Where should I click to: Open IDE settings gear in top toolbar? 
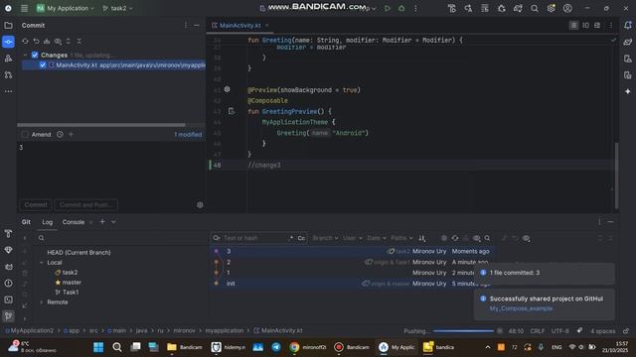pos(551,8)
